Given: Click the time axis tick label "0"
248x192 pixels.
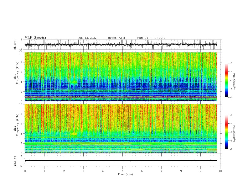Looking at the screenshot, I should point(25,171).
